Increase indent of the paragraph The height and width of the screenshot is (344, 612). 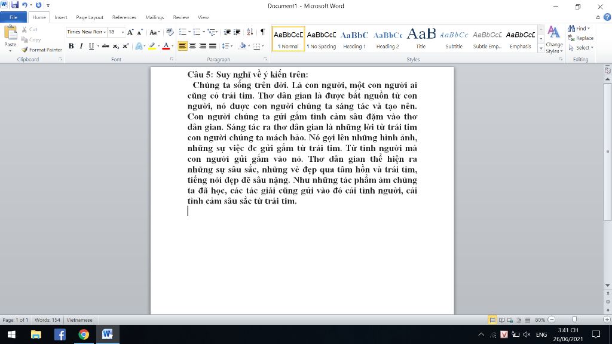point(237,32)
